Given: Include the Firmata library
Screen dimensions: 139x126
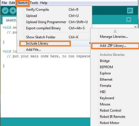Looking at the screenshot, I should (x=106, y=86).
